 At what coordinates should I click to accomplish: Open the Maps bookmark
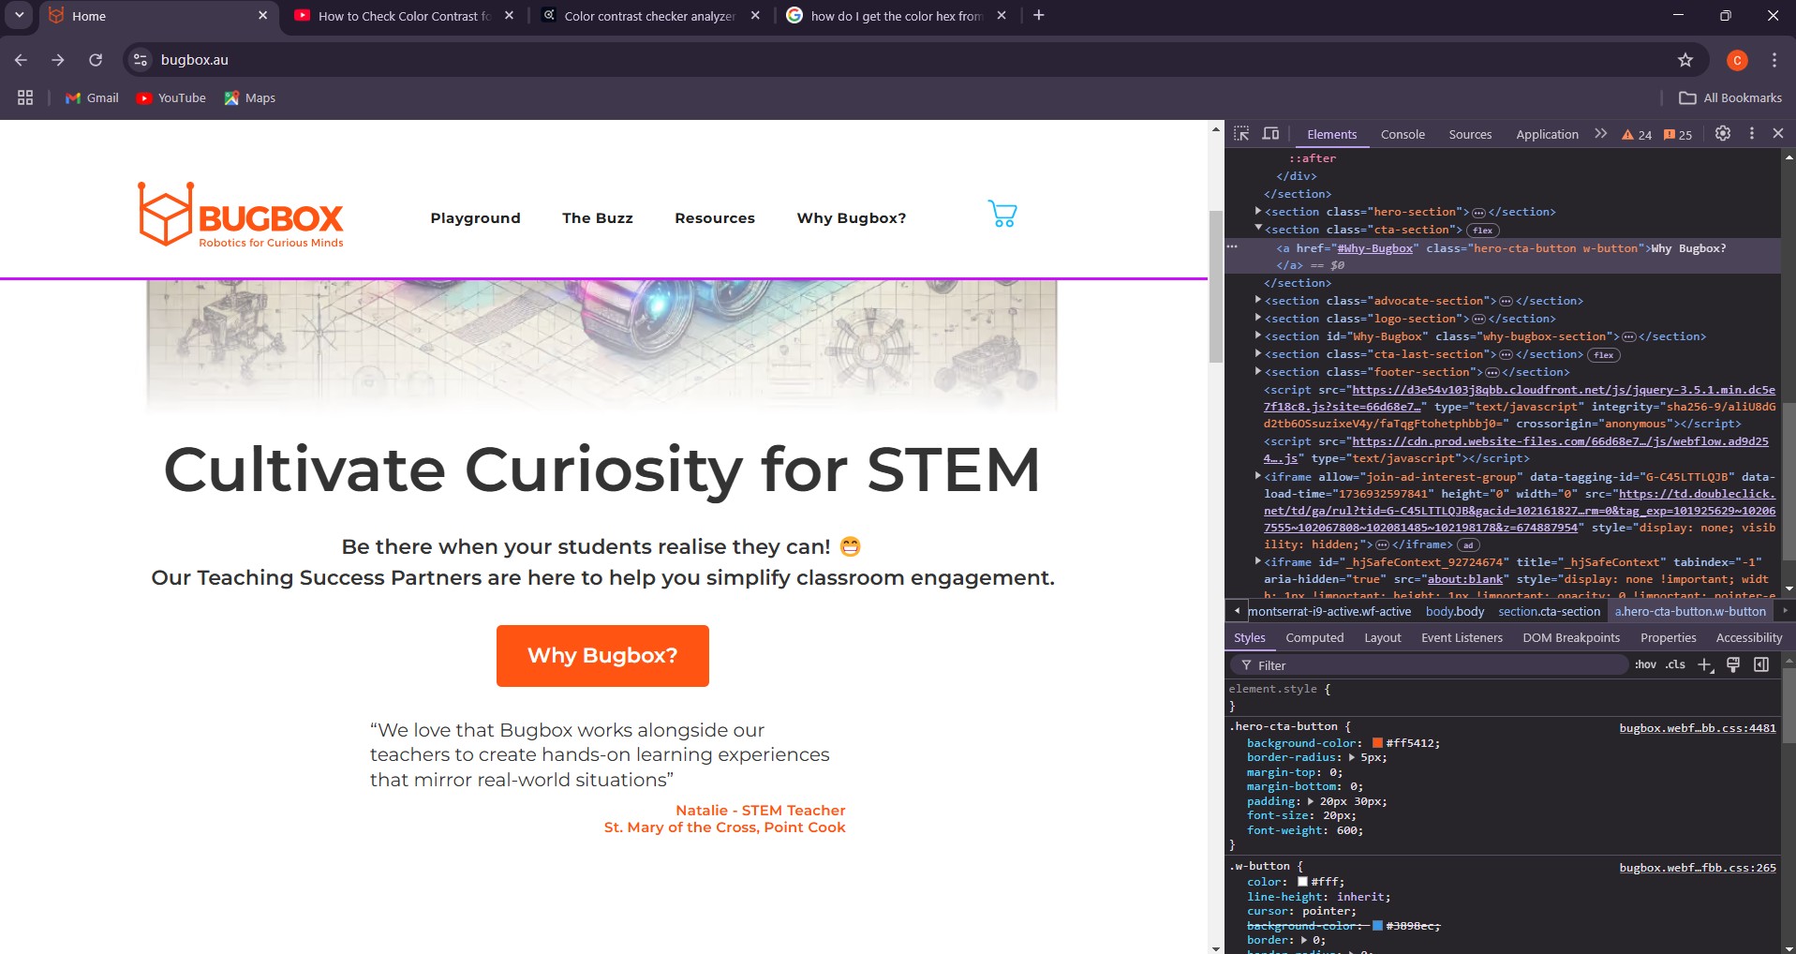point(249,97)
